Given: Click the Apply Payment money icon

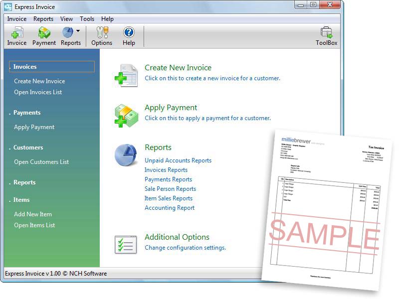Looking at the screenshot, I should pos(126,115).
